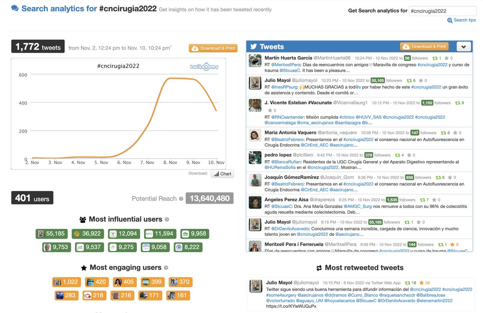Open Angeles Perez Aisa's avatar
The height and width of the screenshot is (313, 483).
[255, 202]
